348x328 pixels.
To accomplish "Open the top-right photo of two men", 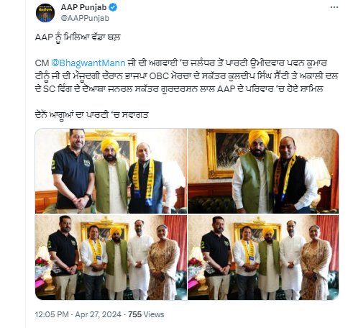I will [x=263, y=171].
